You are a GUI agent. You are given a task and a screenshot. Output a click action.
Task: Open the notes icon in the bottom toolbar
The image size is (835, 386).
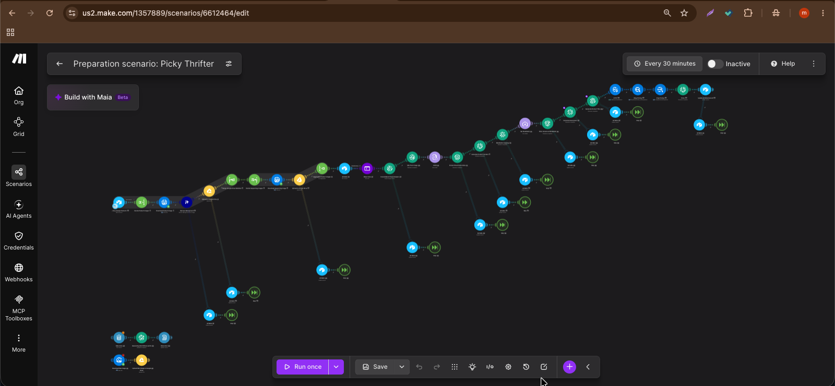[x=544, y=367]
